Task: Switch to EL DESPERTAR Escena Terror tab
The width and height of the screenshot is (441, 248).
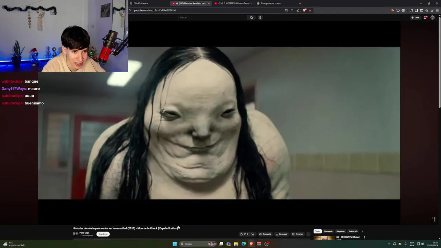Action: click(233, 3)
